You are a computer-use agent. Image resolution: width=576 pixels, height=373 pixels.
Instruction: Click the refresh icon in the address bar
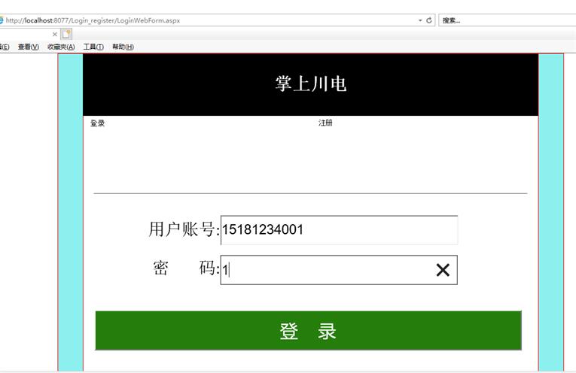(x=429, y=20)
